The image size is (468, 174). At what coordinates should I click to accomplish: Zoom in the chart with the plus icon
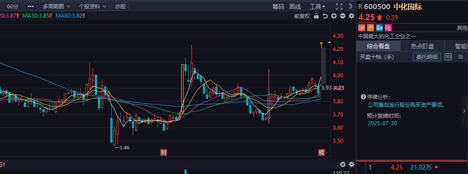(334, 16)
